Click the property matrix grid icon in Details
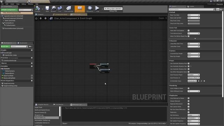 pyautogui.click(x=218, y=9)
